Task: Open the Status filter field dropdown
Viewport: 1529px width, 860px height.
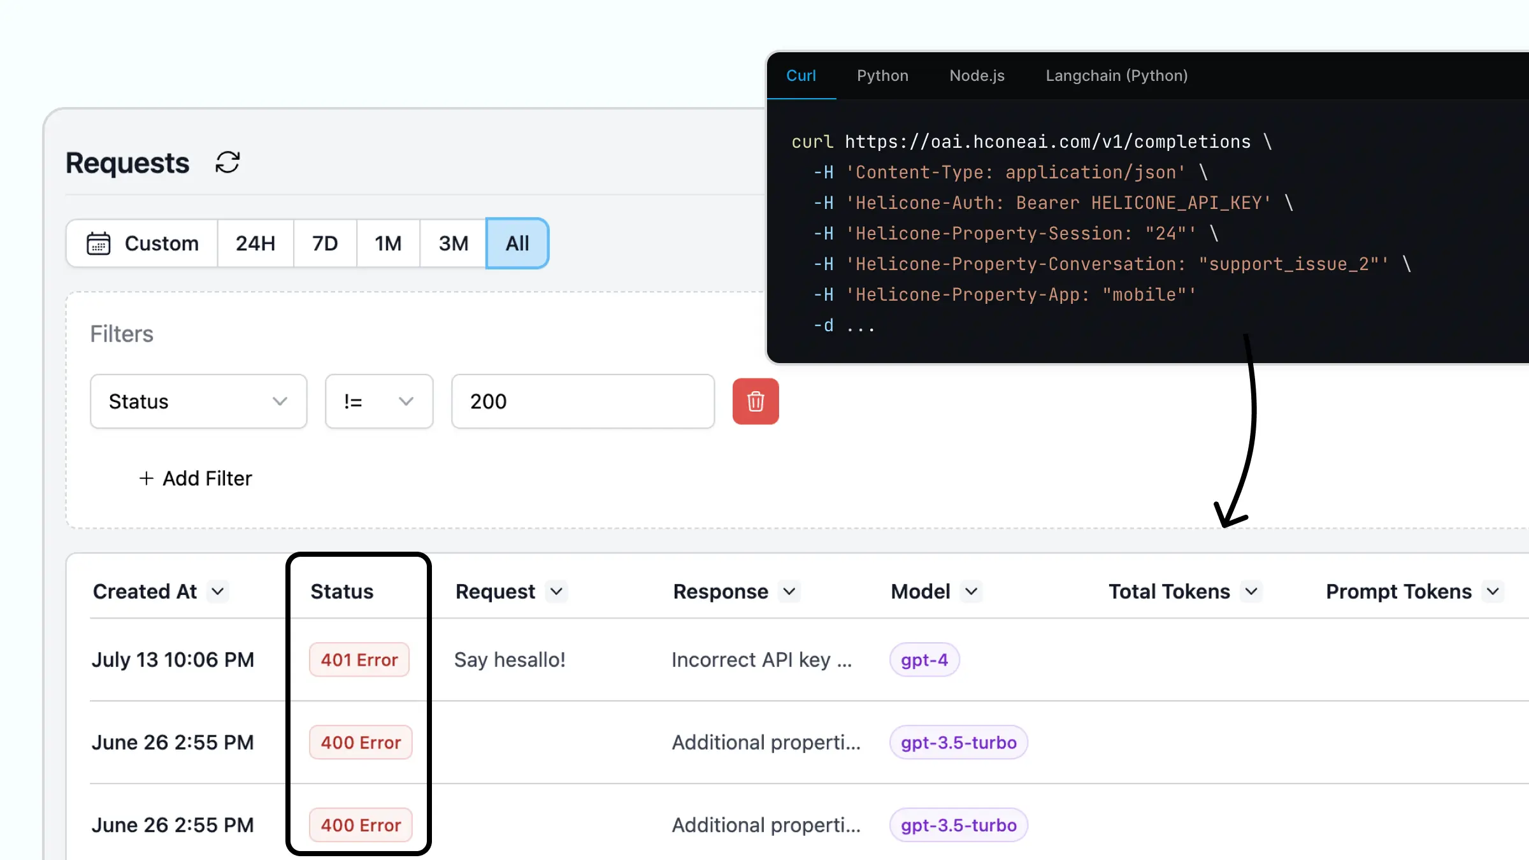Action: click(x=199, y=401)
